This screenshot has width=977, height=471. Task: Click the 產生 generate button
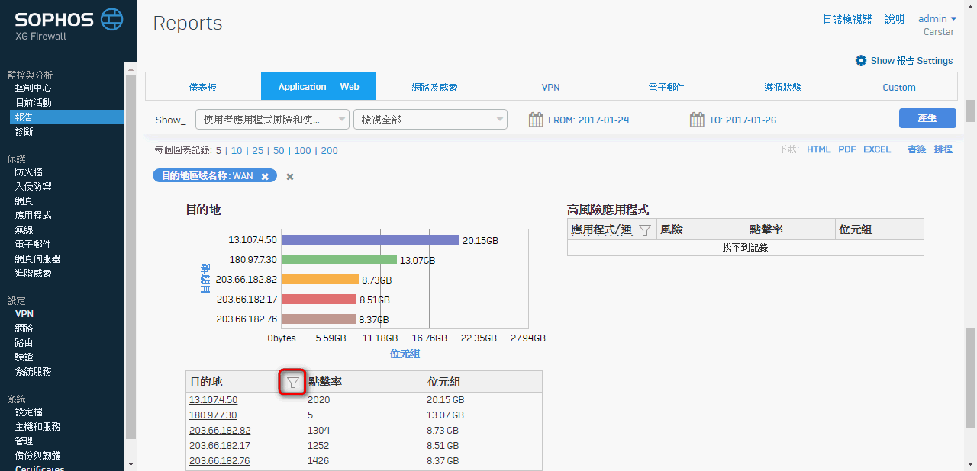pyautogui.click(x=927, y=118)
